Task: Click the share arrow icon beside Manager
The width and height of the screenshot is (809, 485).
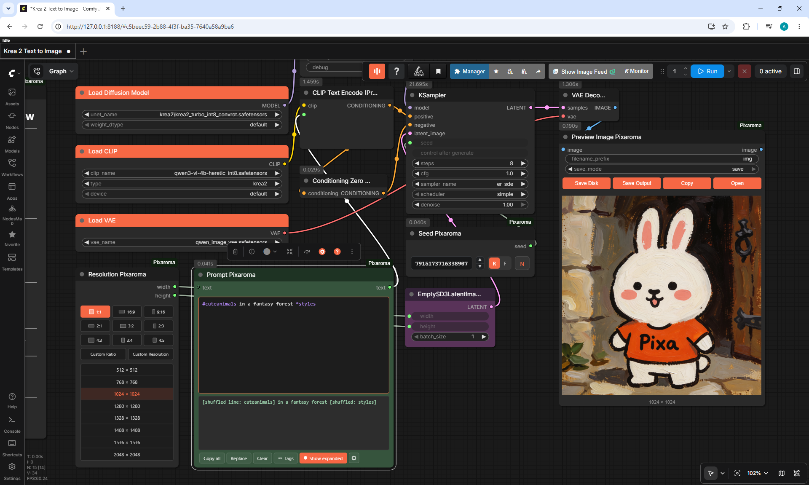Action: pos(538,71)
